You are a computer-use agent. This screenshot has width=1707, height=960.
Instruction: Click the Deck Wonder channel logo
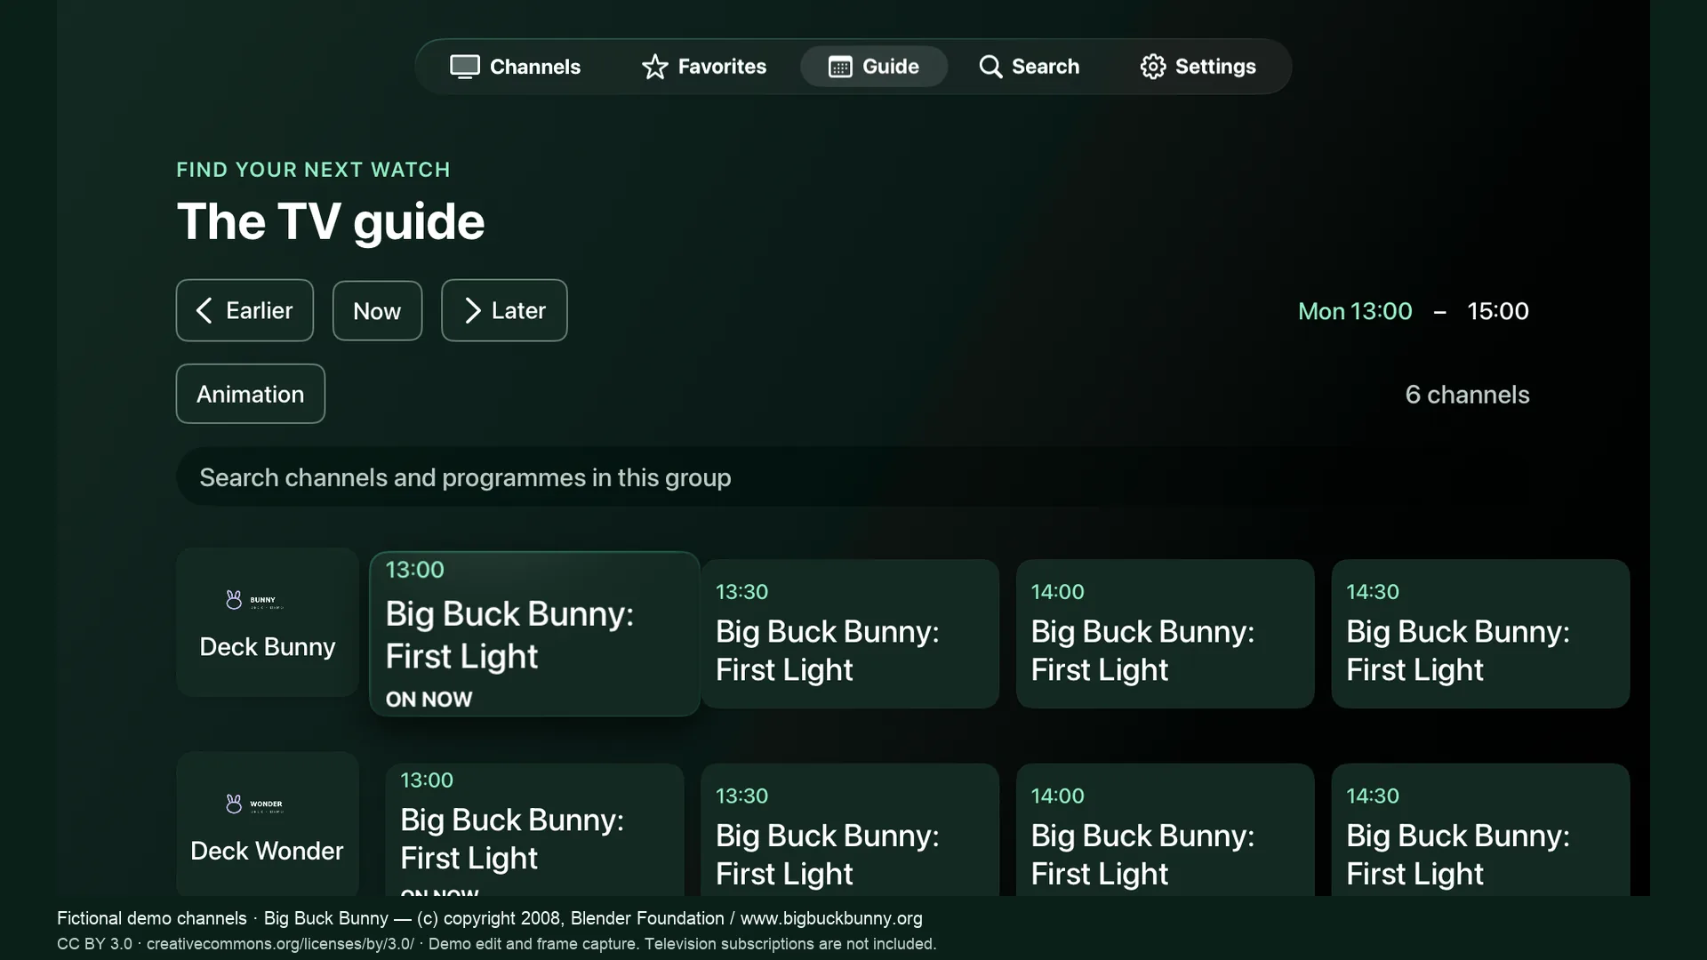(254, 804)
